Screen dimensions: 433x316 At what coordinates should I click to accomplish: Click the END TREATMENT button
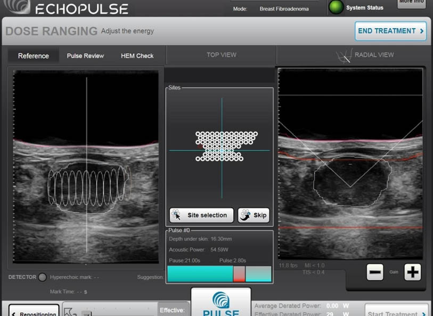click(390, 31)
